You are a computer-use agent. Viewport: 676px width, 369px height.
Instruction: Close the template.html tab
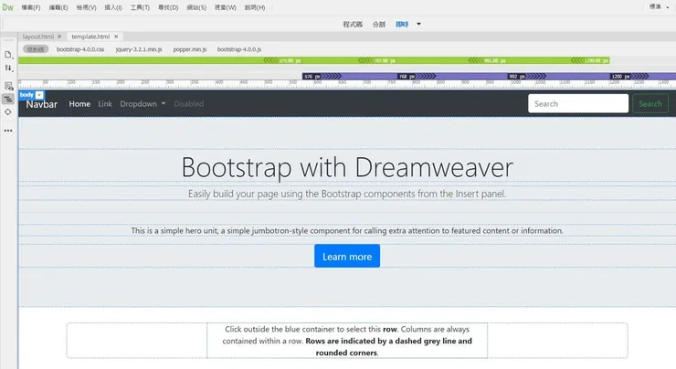(116, 37)
